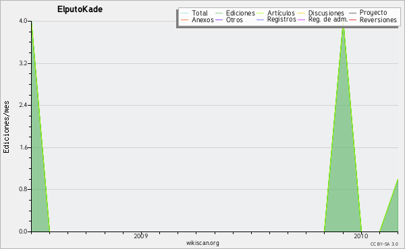Click the Discusiones legend color line
405x249 pixels.
pyautogui.click(x=302, y=13)
